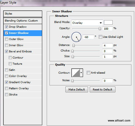Click the Angle value field
This screenshot has height=126, width=135.
[x=88, y=37]
